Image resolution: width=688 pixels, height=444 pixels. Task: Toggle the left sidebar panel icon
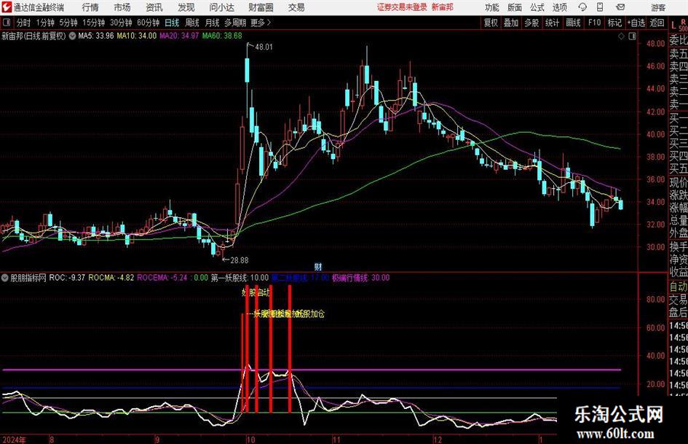tap(6, 23)
